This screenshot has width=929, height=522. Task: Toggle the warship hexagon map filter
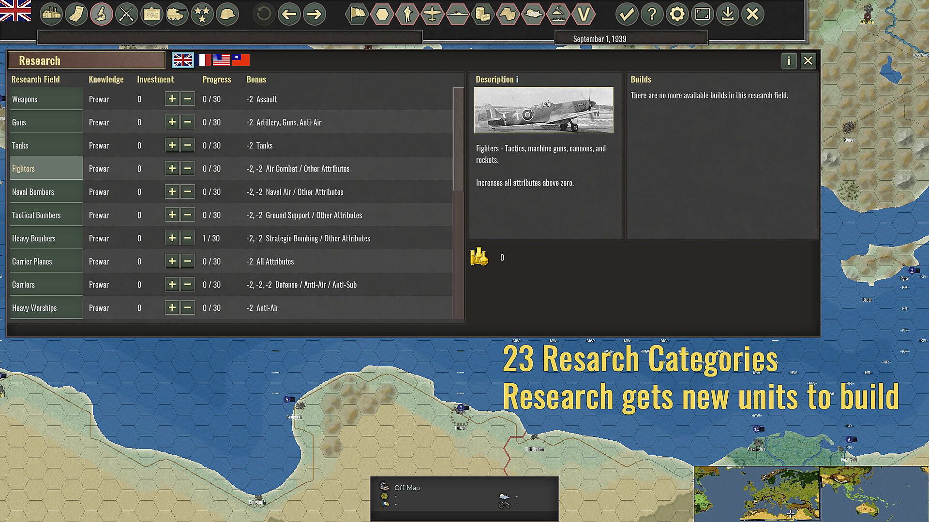click(457, 14)
